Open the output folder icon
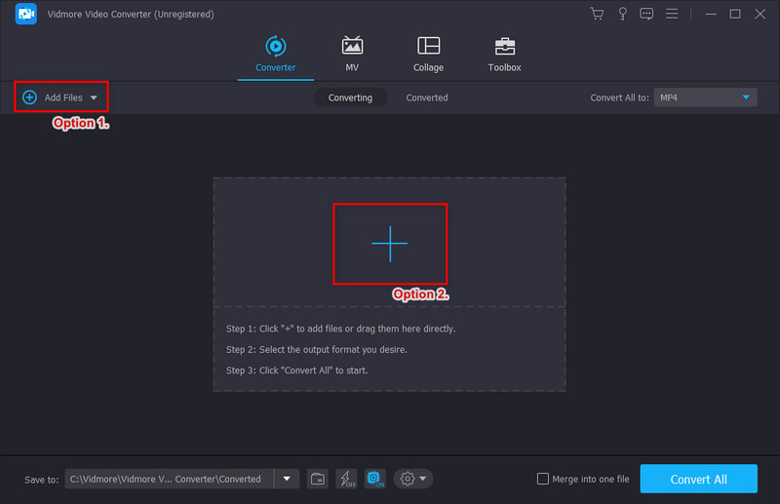The image size is (780, 504). click(x=318, y=479)
